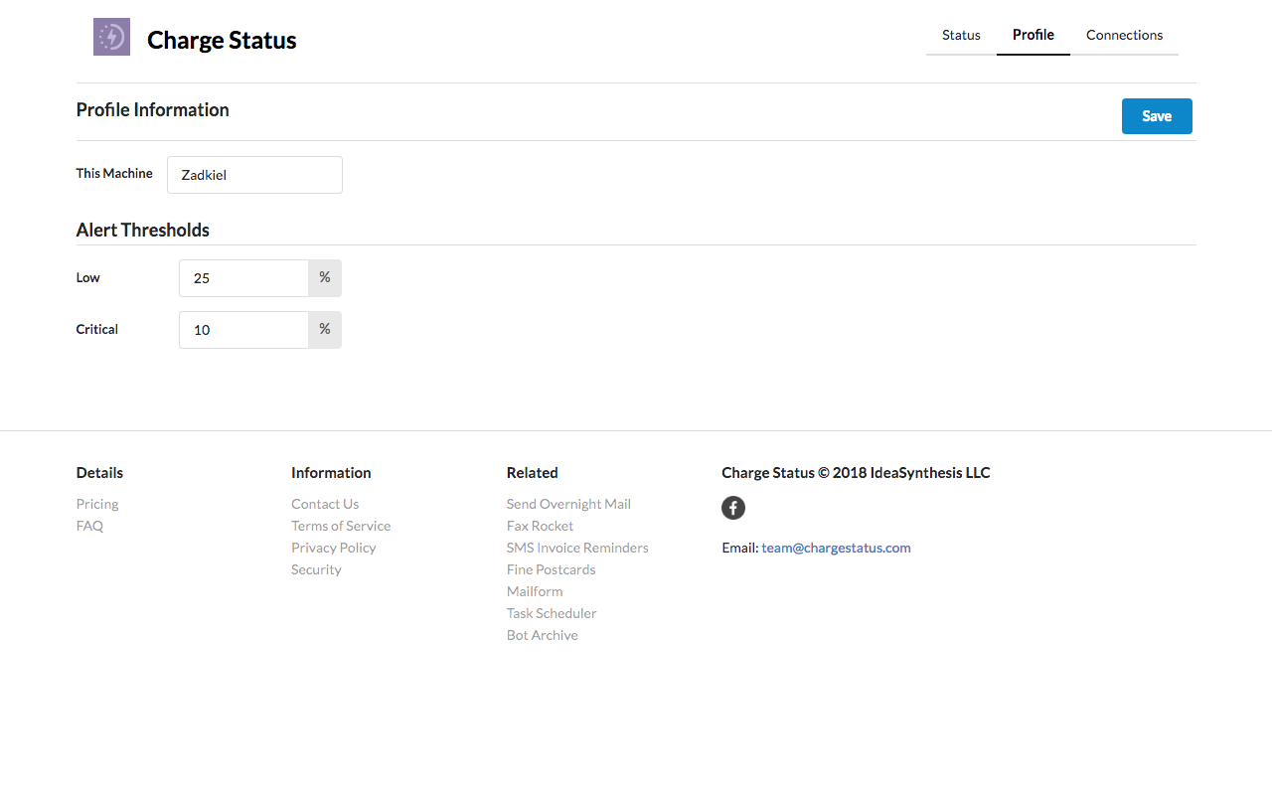Visit the Mailform link

pos(535,591)
